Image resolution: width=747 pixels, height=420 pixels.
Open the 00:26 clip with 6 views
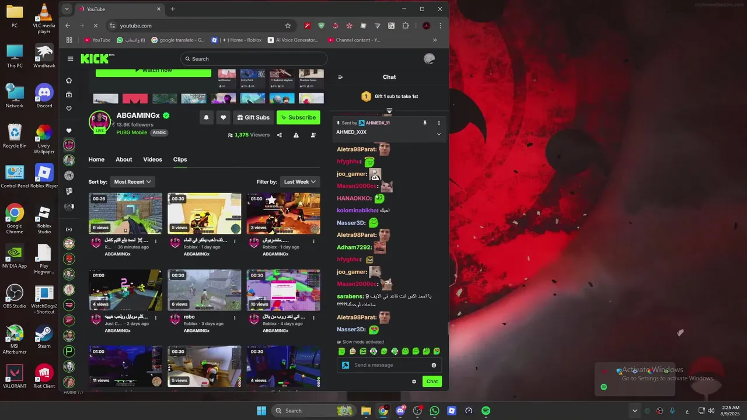point(125,213)
